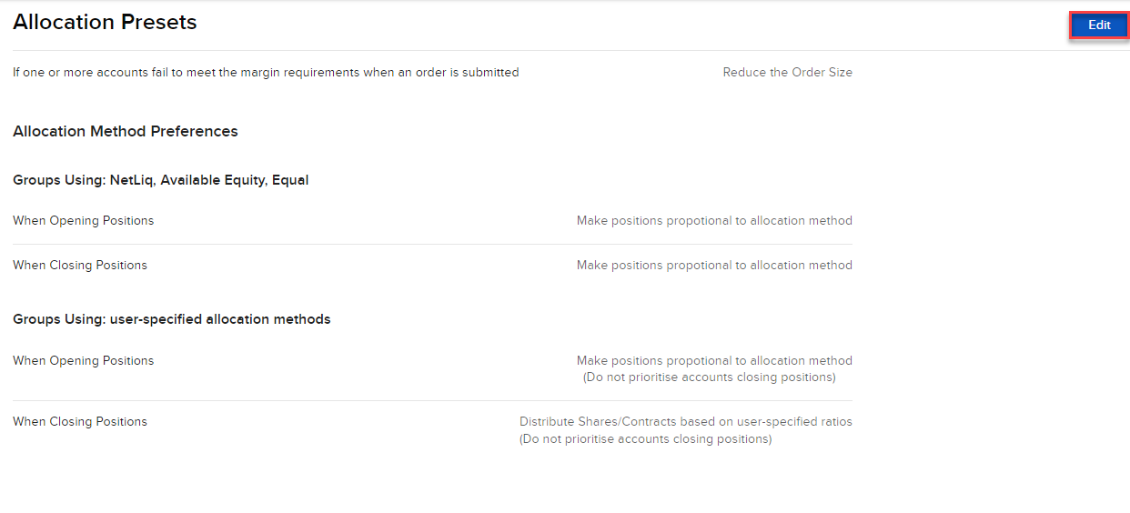The height and width of the screenshot is (513, 1130).
Task: Click the blue Edit button
Action: click(1099, 25)
